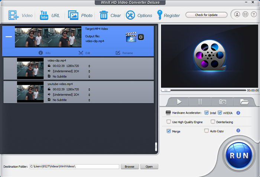Add a video with the Video button
This screenshot has height=177, width=260.
point(20,15)
